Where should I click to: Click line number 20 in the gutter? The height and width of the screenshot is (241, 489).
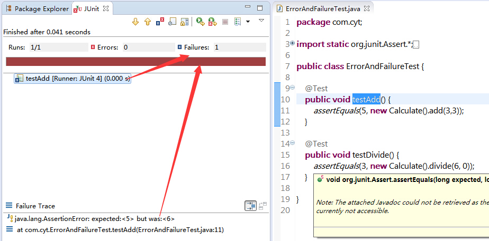[285, 210]
